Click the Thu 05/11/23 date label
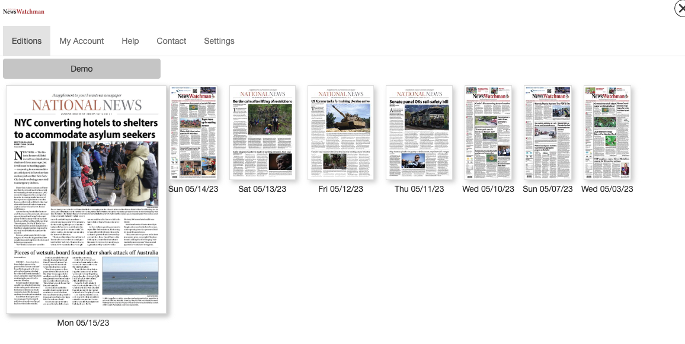This screenshot has height=344, width=685. 419,189
